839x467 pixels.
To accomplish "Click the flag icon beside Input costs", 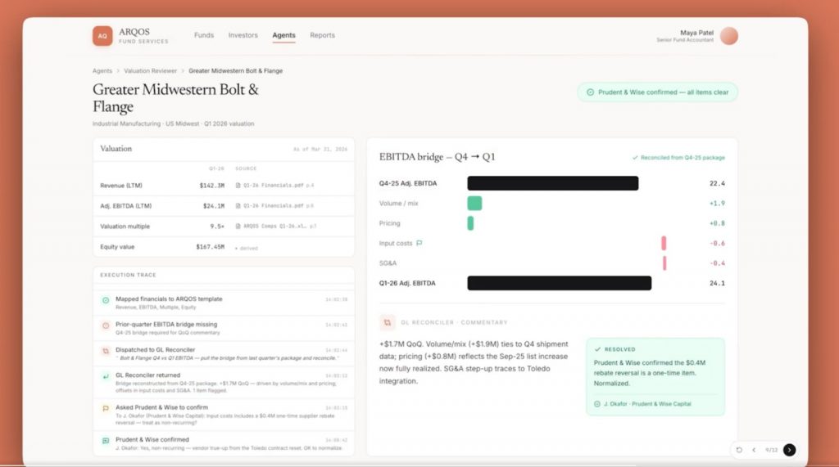I will [419, 243].
